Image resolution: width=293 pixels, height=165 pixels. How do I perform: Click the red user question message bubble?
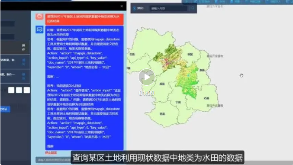(x=84, y=19)
